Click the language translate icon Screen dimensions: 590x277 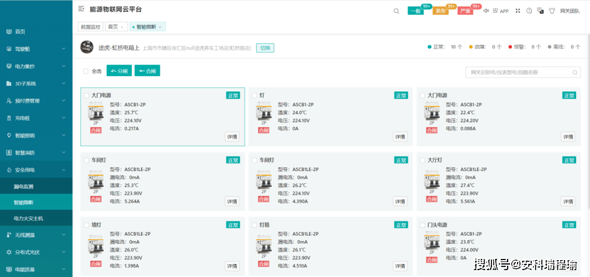pos(540,11)
